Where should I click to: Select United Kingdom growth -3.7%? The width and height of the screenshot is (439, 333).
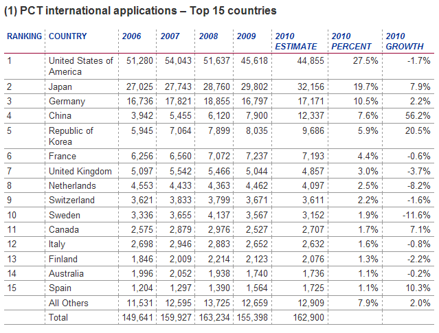[419, 171]
